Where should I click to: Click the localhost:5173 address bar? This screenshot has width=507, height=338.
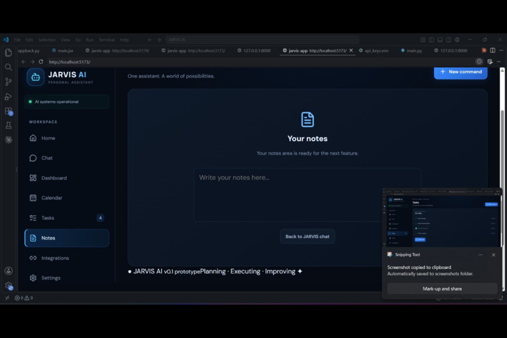coord(260,62)
